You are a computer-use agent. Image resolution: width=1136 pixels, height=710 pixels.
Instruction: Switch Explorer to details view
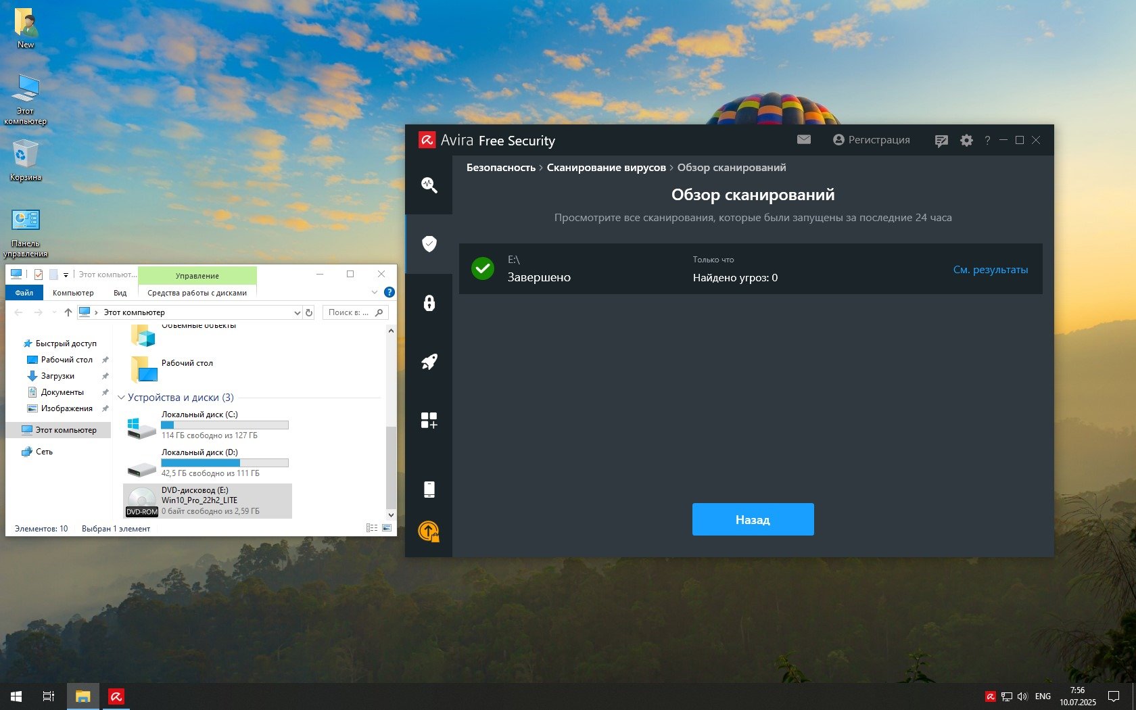coord(372,528)
